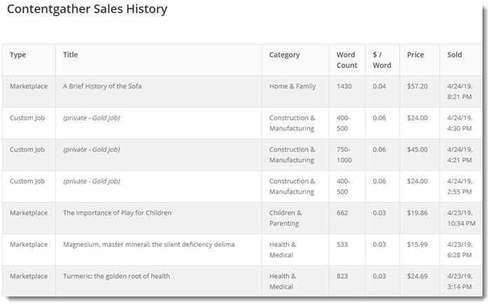
Task: Sort by the Price column header
Action: pos(415,55)
